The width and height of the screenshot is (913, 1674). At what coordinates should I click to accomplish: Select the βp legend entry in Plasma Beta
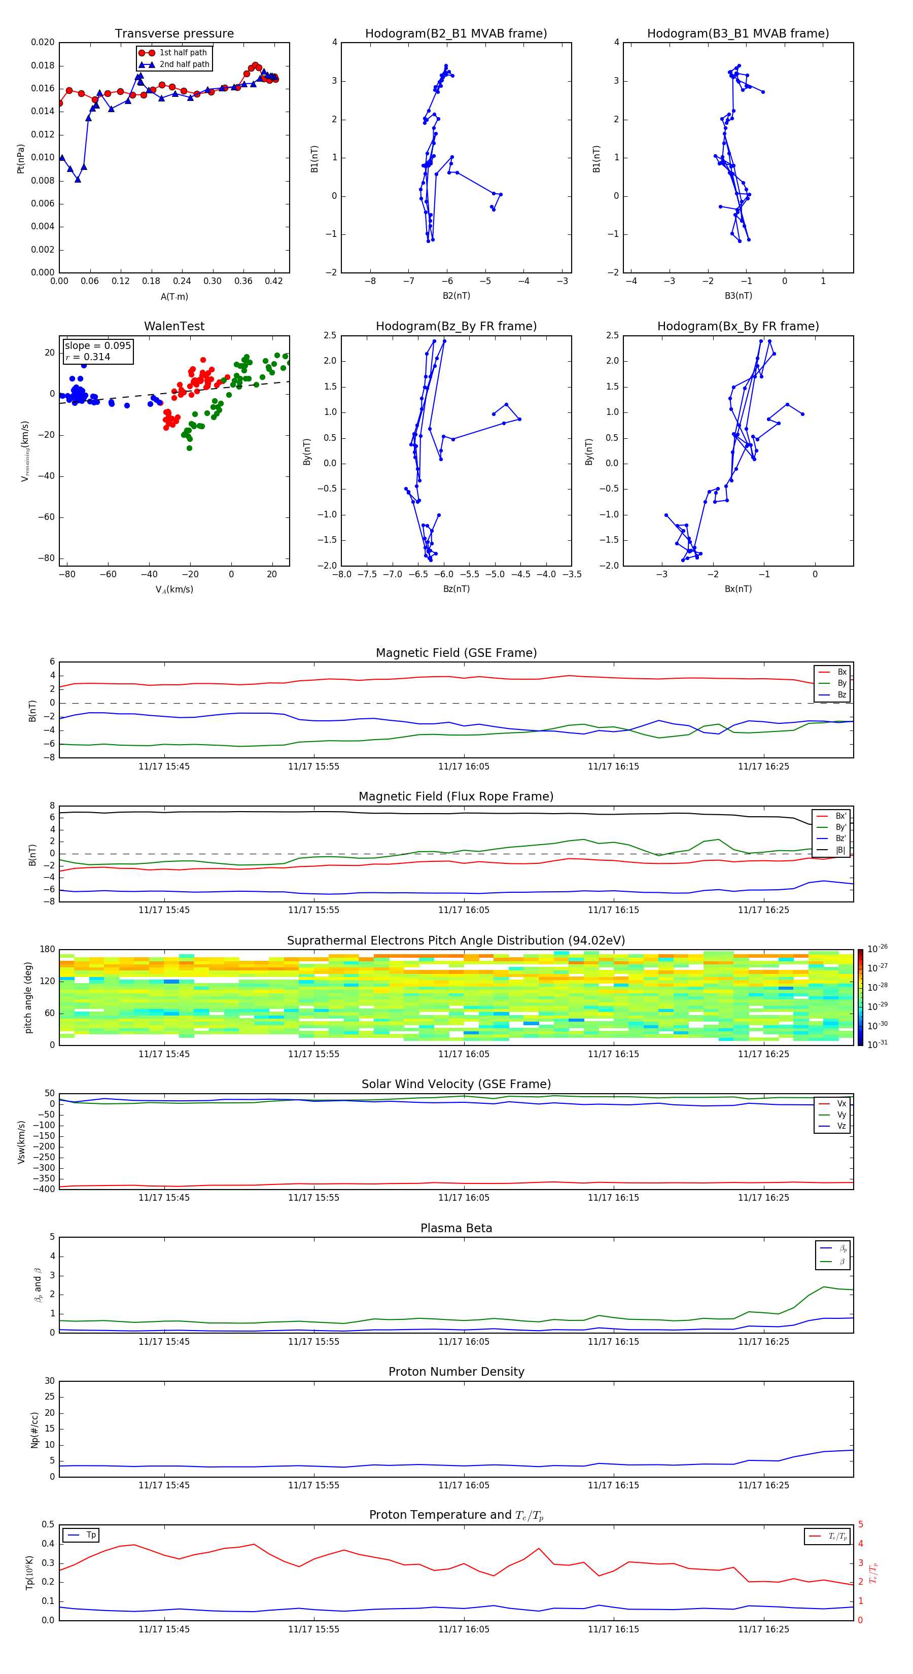(834, 1248)
